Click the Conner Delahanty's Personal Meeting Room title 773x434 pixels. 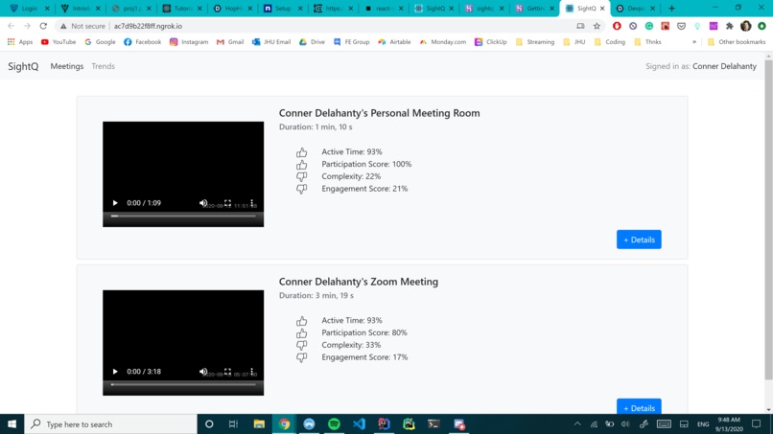(x=379, y=113)
